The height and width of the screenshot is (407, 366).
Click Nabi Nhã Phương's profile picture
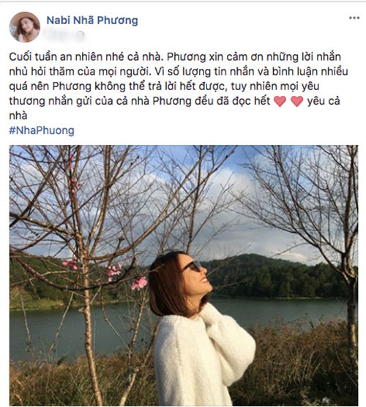[25, 27]
